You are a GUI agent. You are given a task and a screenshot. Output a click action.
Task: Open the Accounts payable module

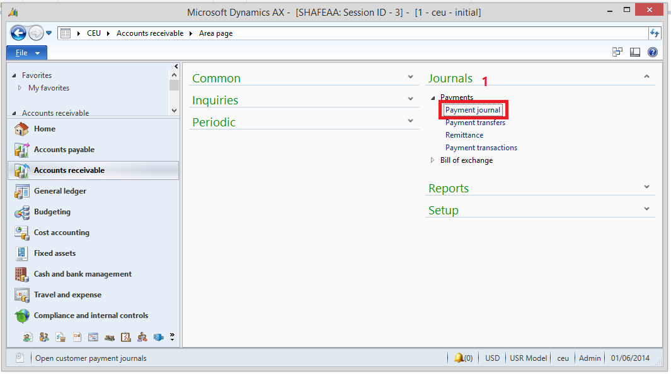(93, 150)
